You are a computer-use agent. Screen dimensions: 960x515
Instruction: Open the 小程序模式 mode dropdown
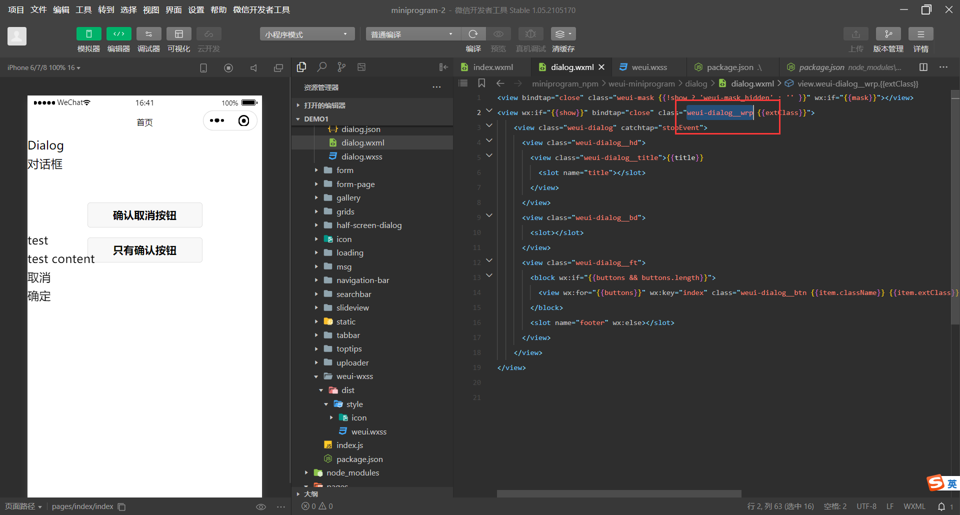pyautogui.click(x=307, y=34)
